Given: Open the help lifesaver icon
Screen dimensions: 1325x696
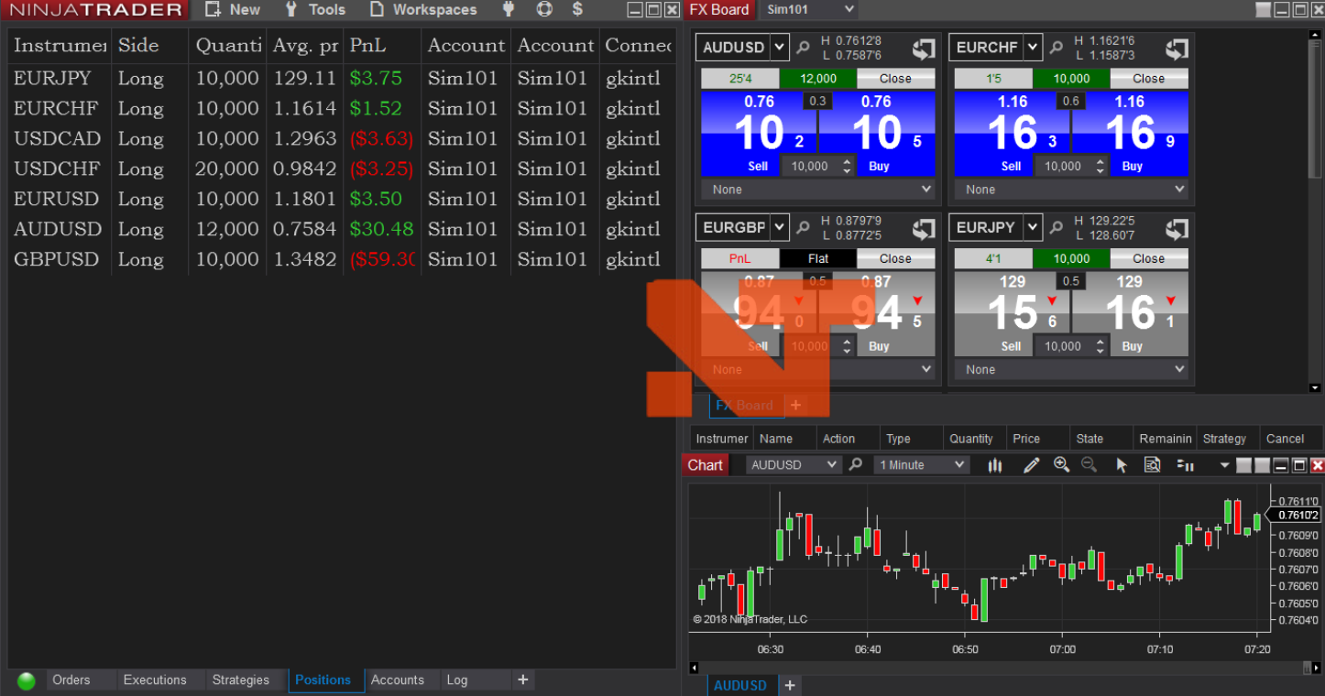Looking at the screenshot, I should coord(544,9).
